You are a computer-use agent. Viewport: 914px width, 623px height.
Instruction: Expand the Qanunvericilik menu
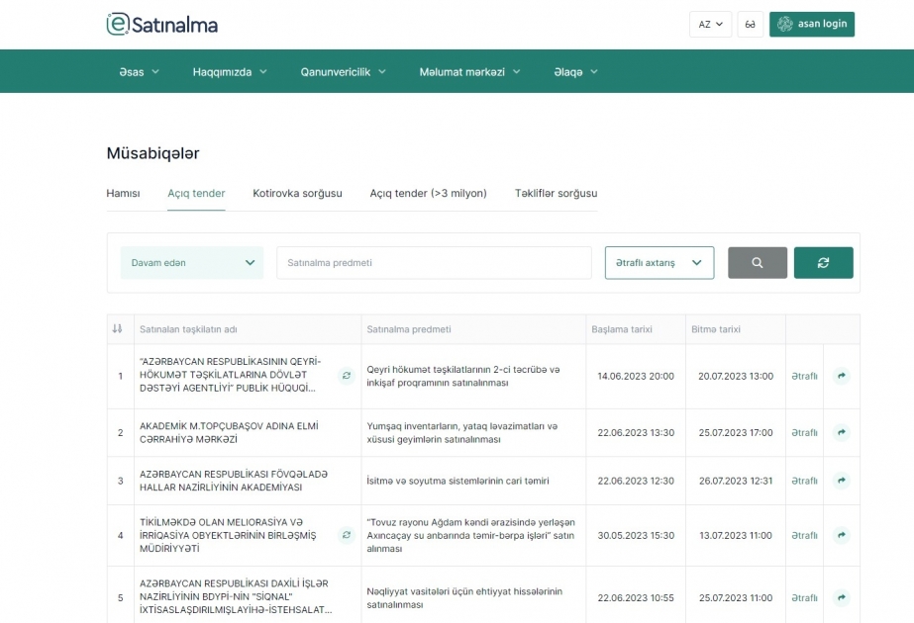pyautogui.click(x=343, y=72)
